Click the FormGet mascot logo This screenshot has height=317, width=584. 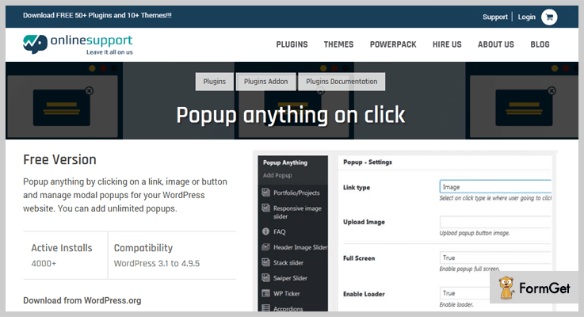506,288
